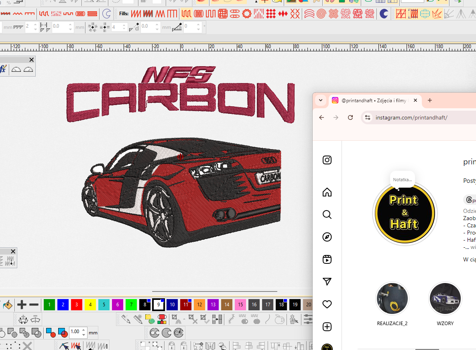Screen dimensions: 476x350
Task: Click the remove color minus icon in palette
Action: 34,305
